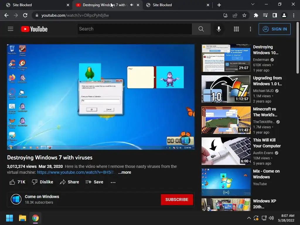Open Come on Windows channel name

(x=42, y=197)
